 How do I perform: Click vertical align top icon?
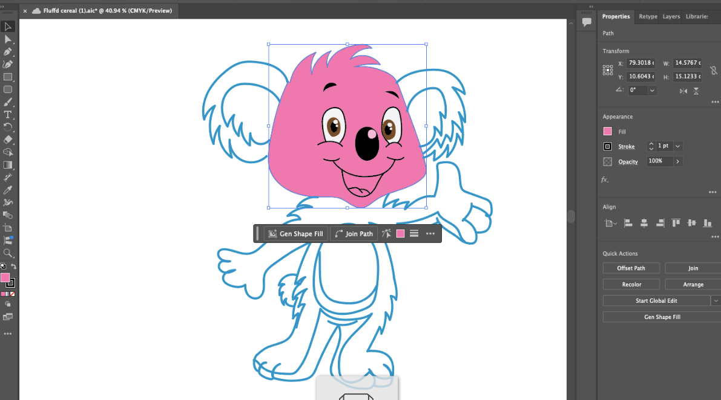[x=676, y=223]
